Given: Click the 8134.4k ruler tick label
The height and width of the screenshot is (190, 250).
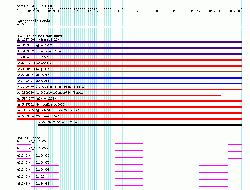Looking at the screenshot, I should pyautogui.click(x=235, y=11).
